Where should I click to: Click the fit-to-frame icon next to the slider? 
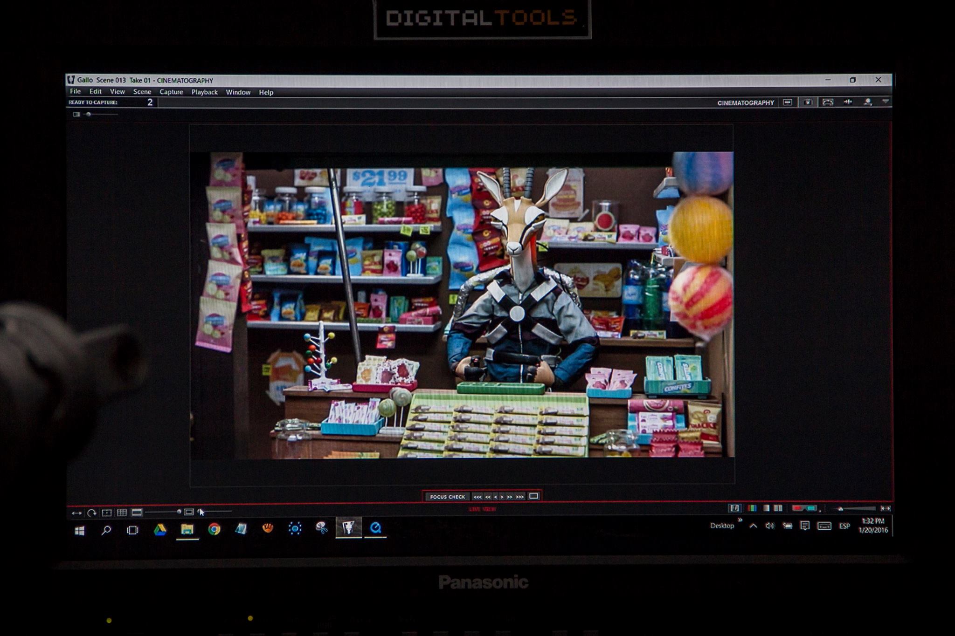189,512
